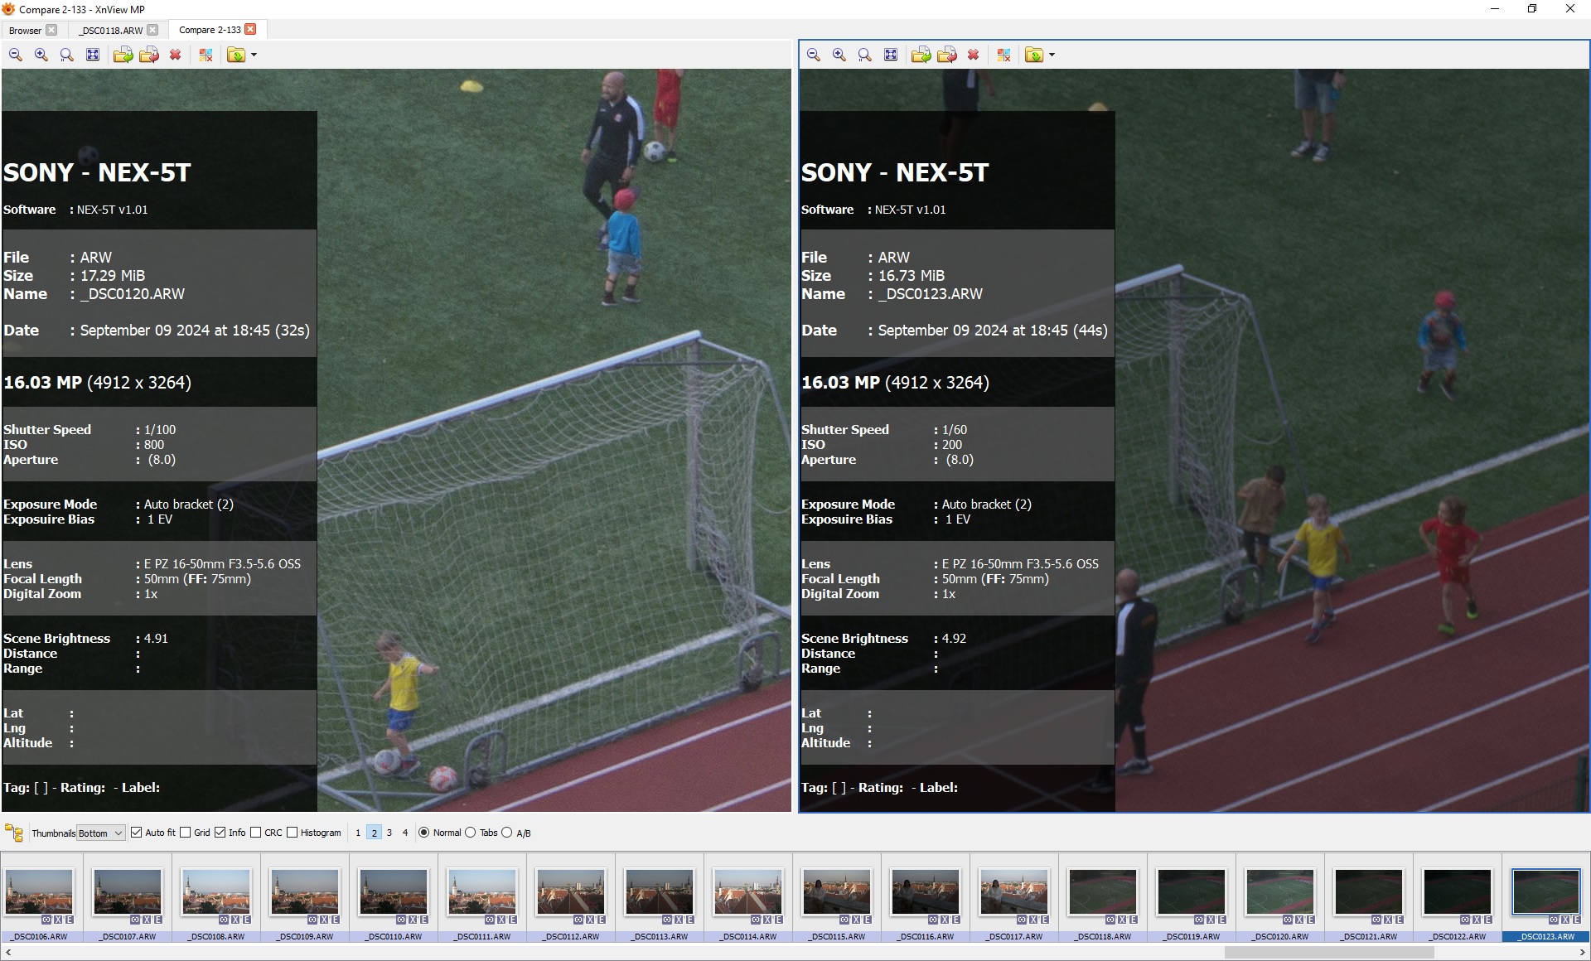
Task: Delete the right image with red X icon
Action: pos(974,55)
